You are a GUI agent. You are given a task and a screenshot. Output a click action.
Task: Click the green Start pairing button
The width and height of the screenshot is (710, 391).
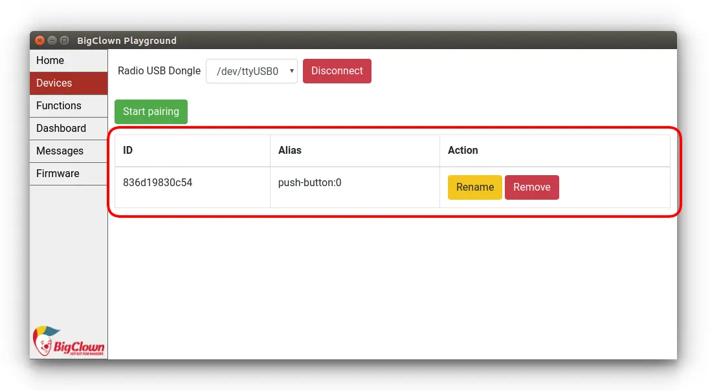click(151, 112)
